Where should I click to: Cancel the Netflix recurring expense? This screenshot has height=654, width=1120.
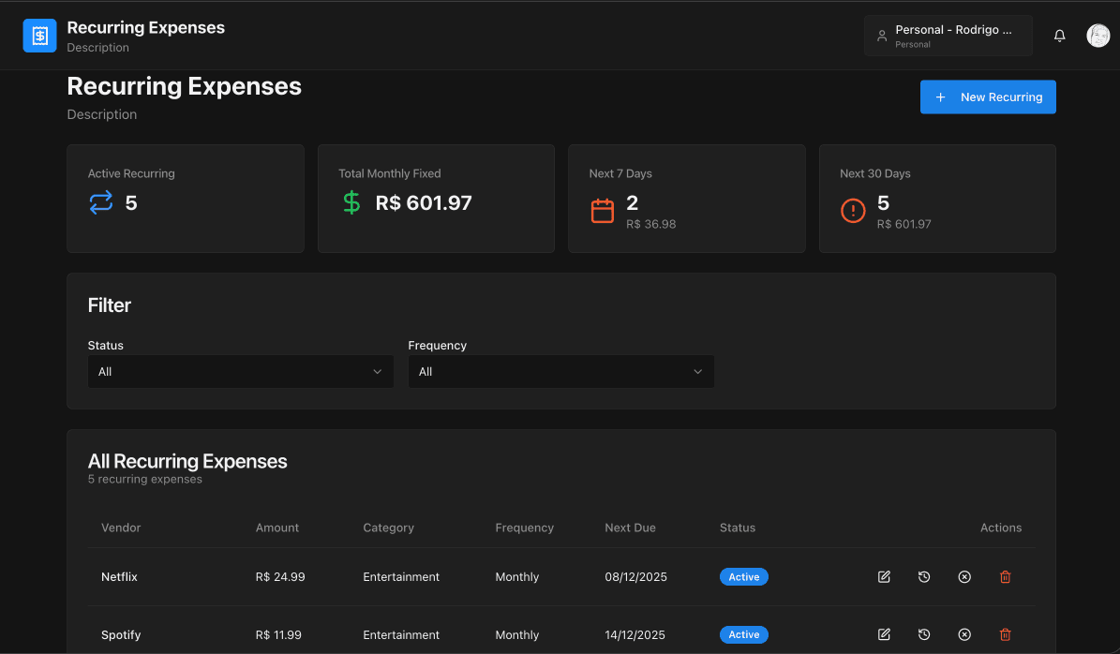(x=964, y=577)
